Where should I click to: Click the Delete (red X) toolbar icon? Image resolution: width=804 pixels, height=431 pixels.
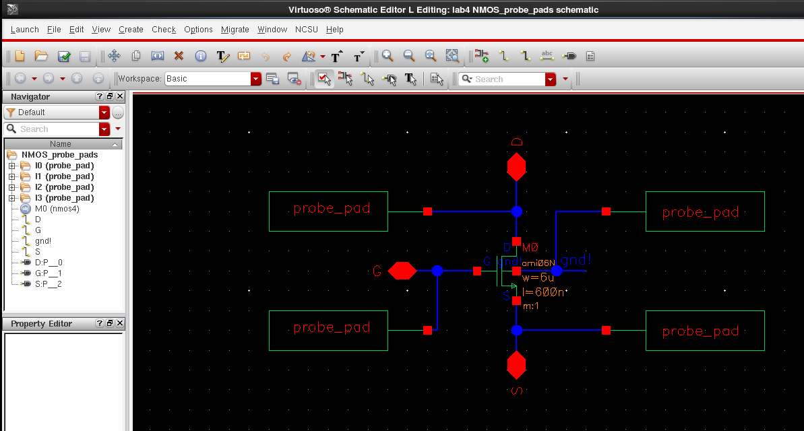[179, 57]
